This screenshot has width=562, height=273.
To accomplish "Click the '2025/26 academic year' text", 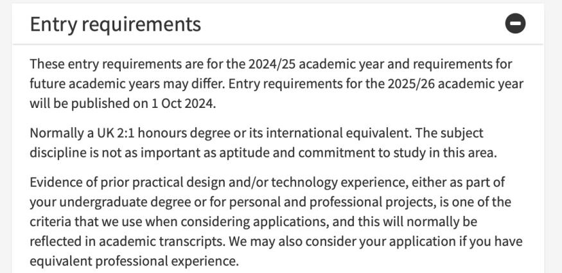I will pyautogui.click(x=455, y=84).
